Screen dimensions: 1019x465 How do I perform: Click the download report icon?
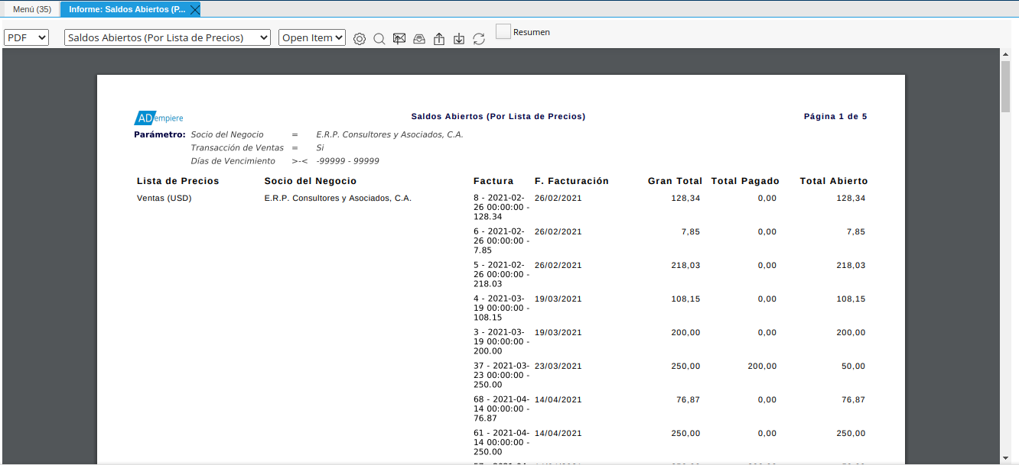coord(459,39)
